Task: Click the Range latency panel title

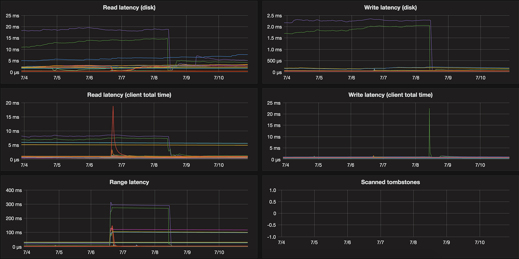Action: click(129, 182)
